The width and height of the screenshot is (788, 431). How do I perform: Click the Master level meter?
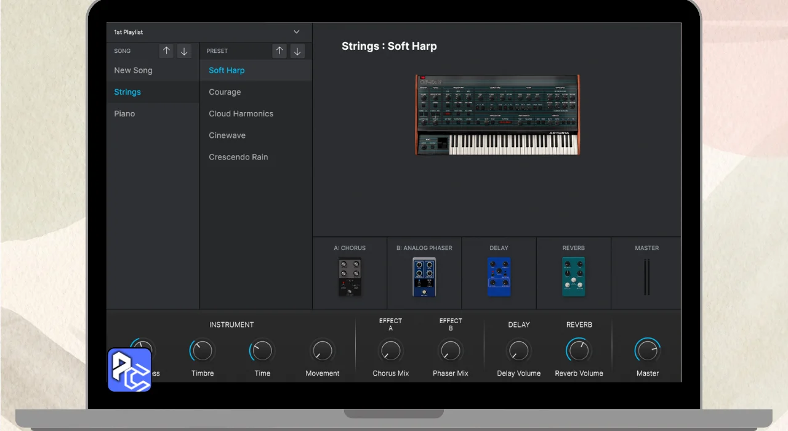(646, 276)
